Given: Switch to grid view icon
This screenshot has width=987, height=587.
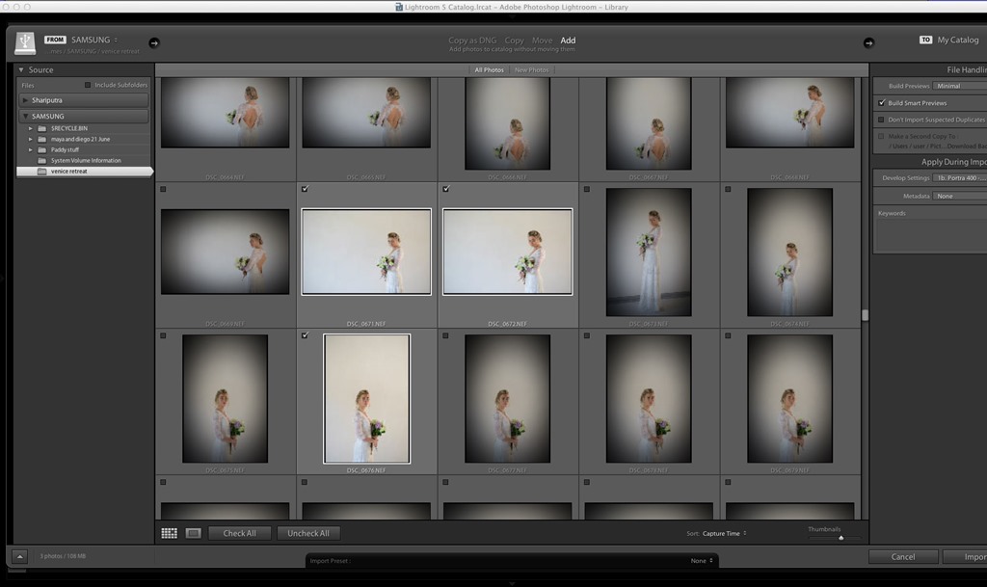Looking at the screenshot, I should [x=170, y=533].
